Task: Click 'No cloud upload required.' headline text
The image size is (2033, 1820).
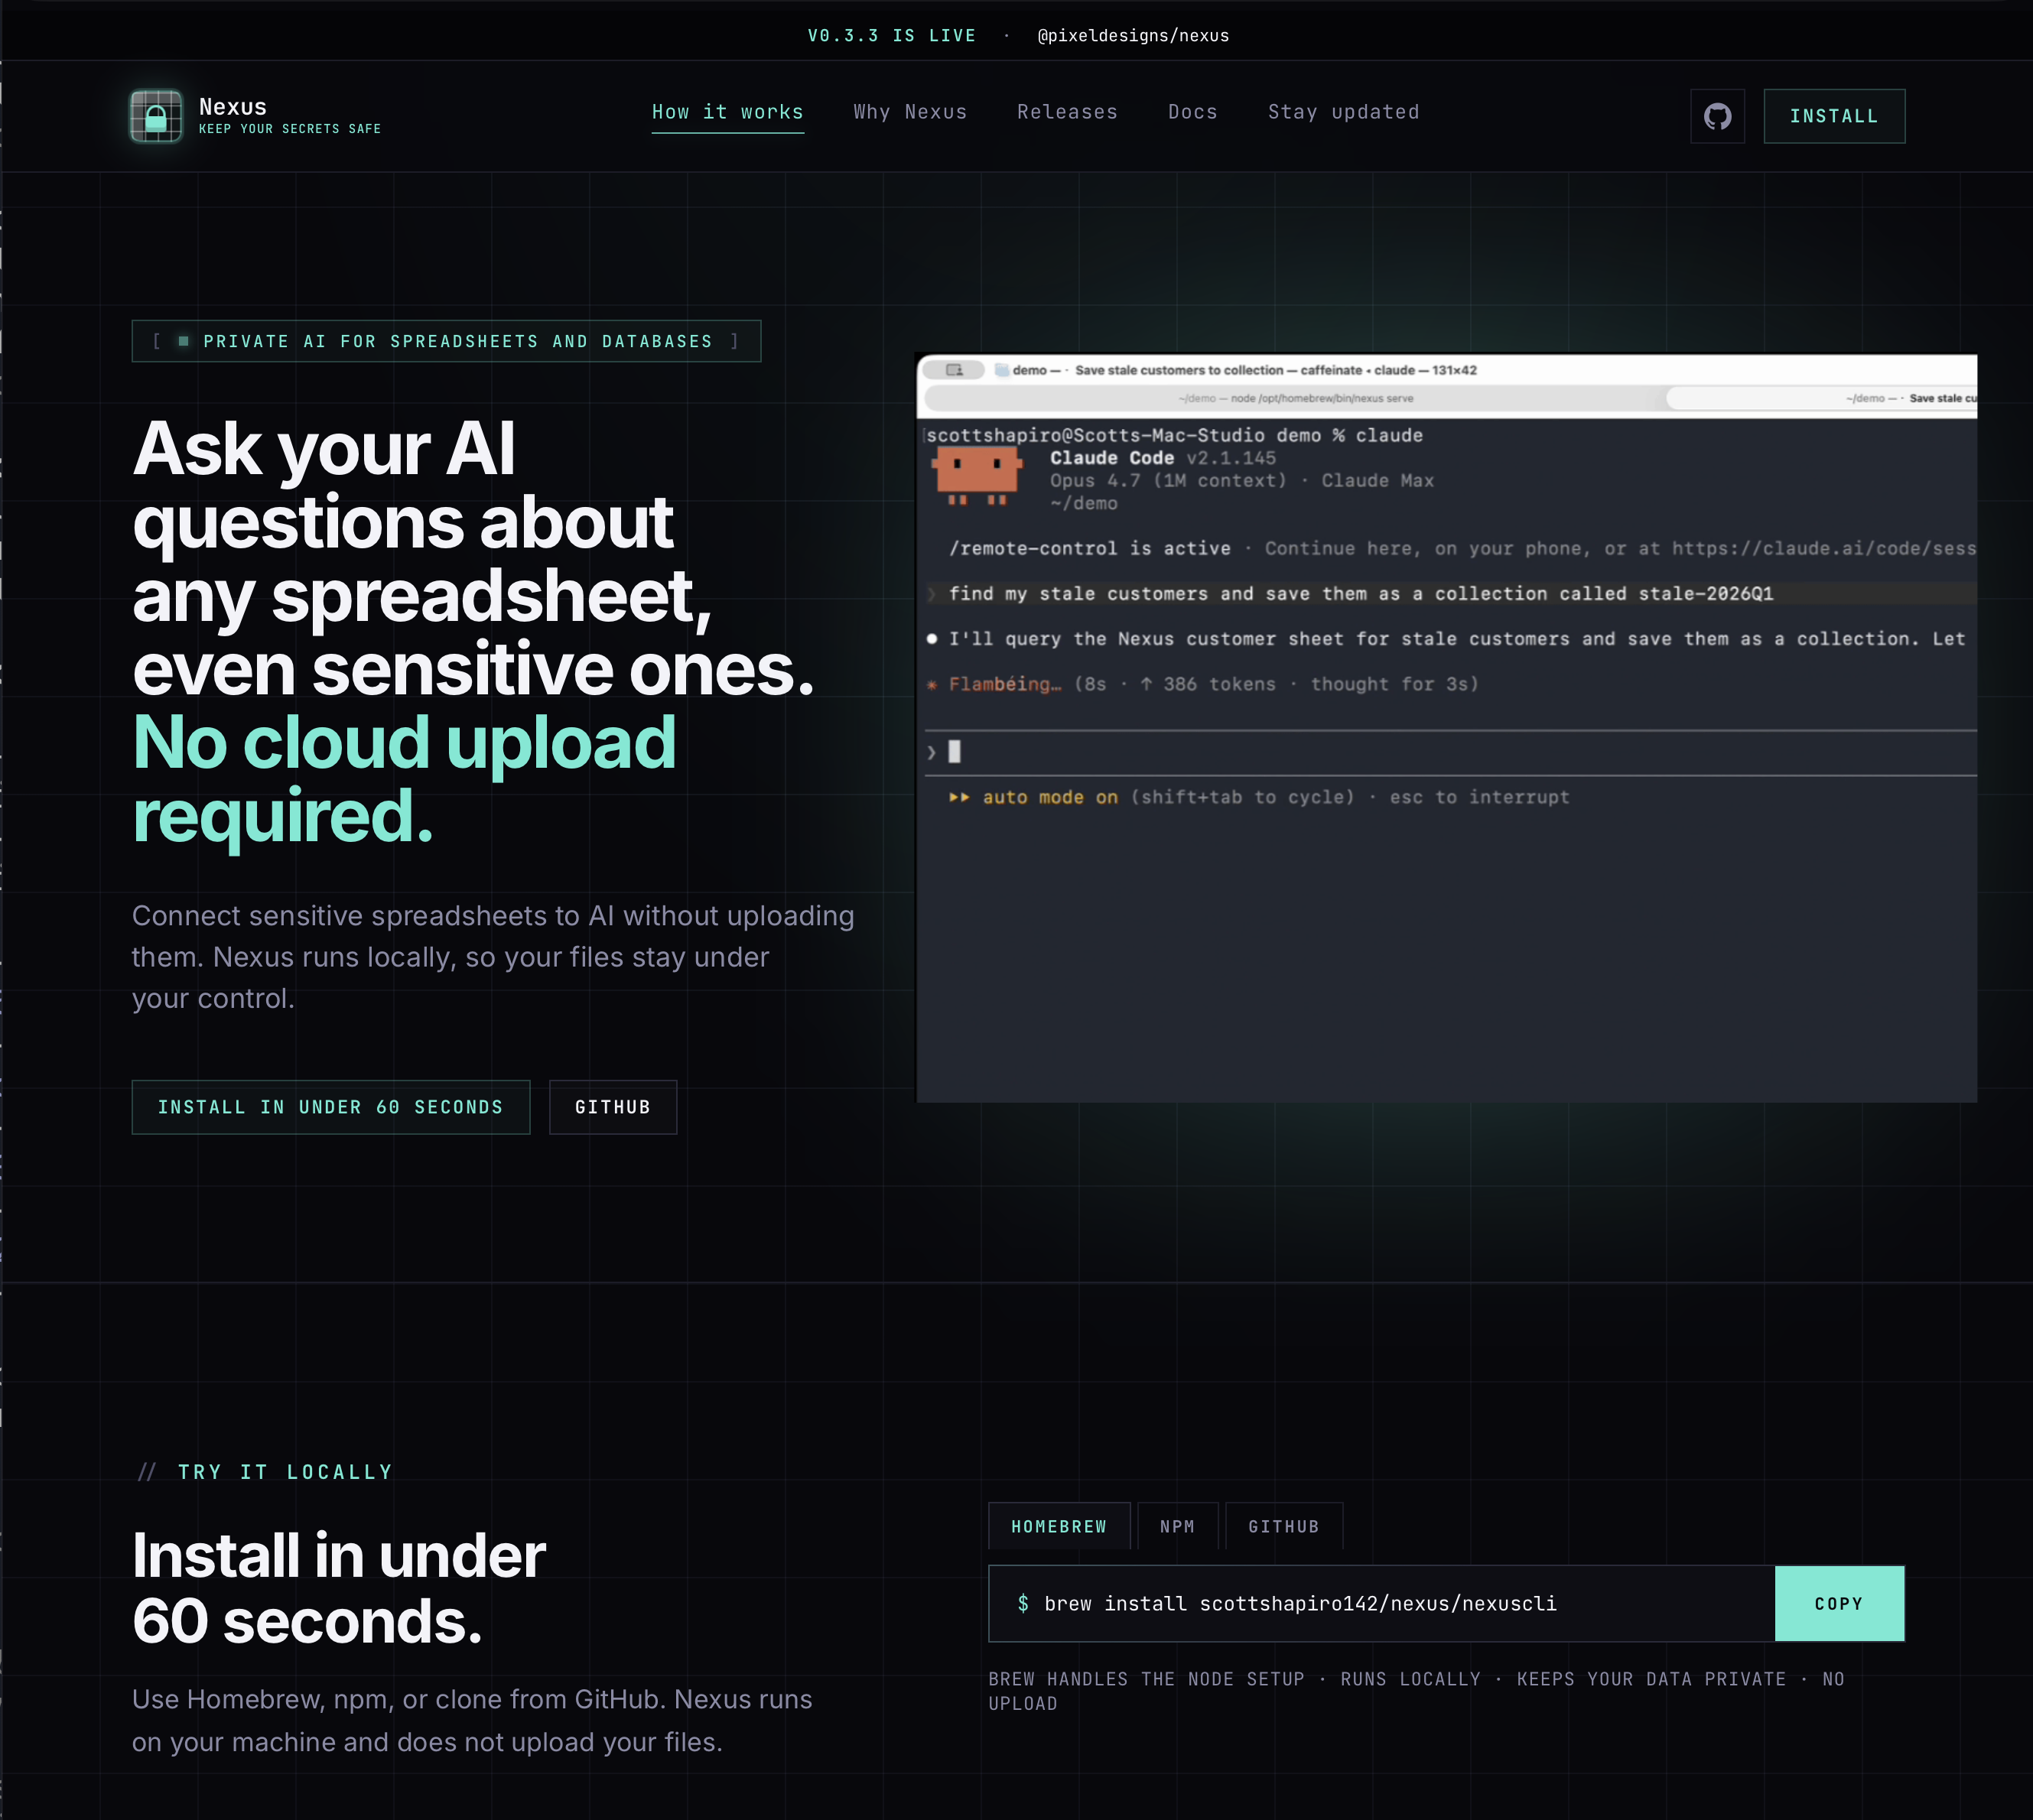Action: tap(404, 779)
